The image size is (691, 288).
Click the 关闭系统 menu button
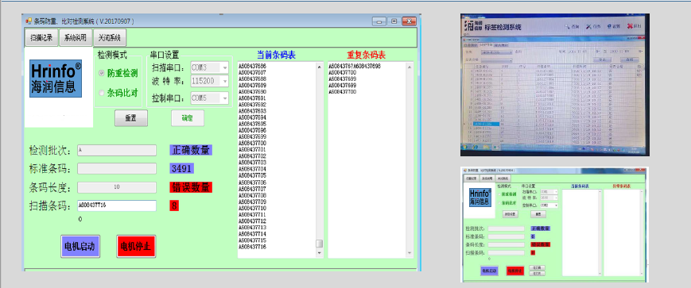click(110, 37)
